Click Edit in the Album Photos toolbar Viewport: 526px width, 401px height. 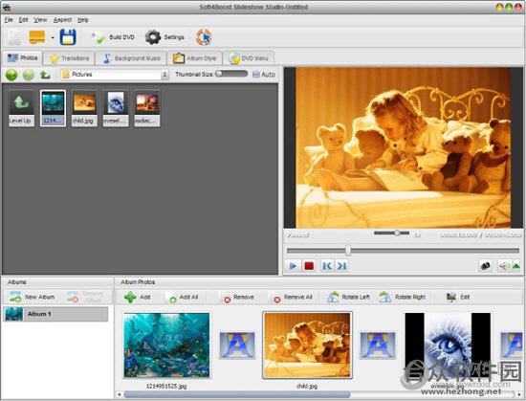tap(458, 298)
